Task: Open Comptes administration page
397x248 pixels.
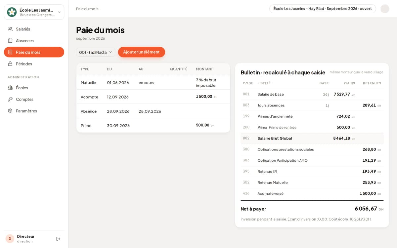Action: [34, 99]
